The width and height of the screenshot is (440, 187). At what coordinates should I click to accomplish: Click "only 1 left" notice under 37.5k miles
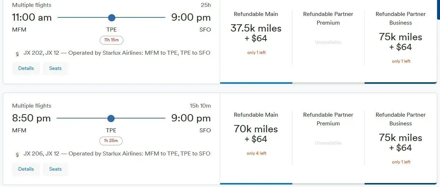tap(256, 53)
